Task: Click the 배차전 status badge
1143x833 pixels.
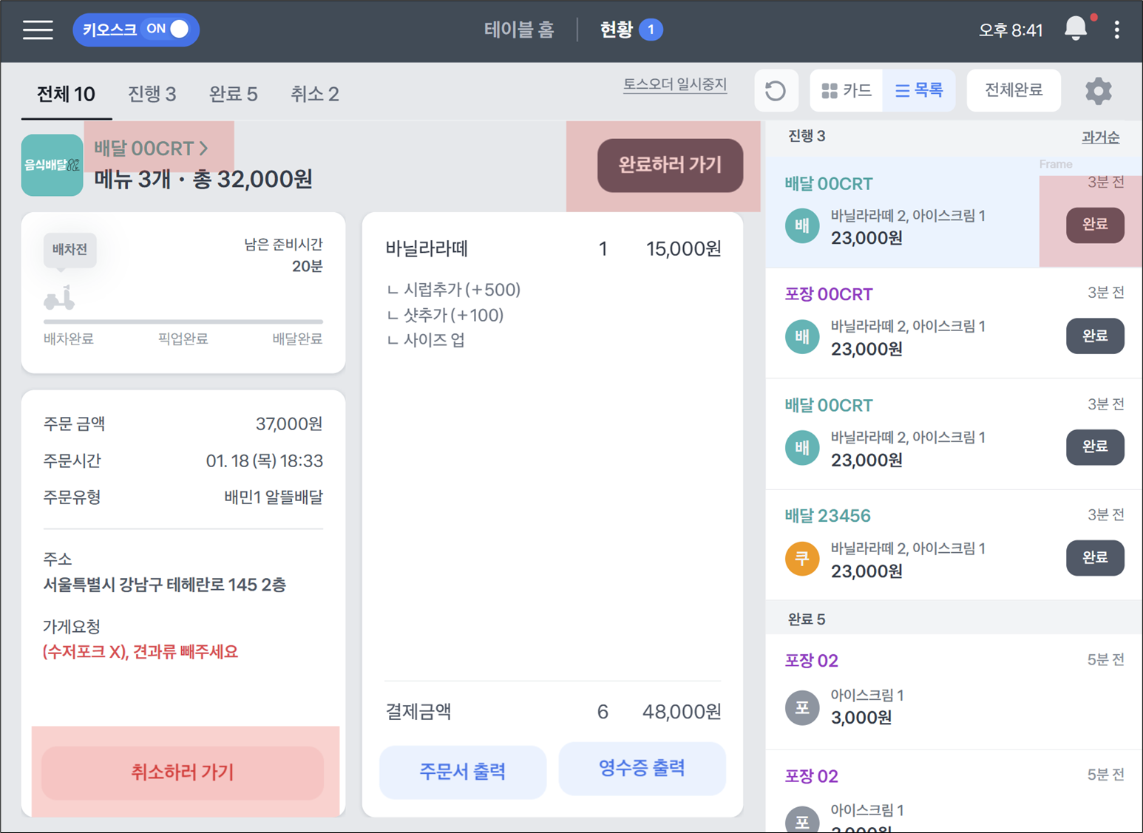Action: click(x=69, y=250)
